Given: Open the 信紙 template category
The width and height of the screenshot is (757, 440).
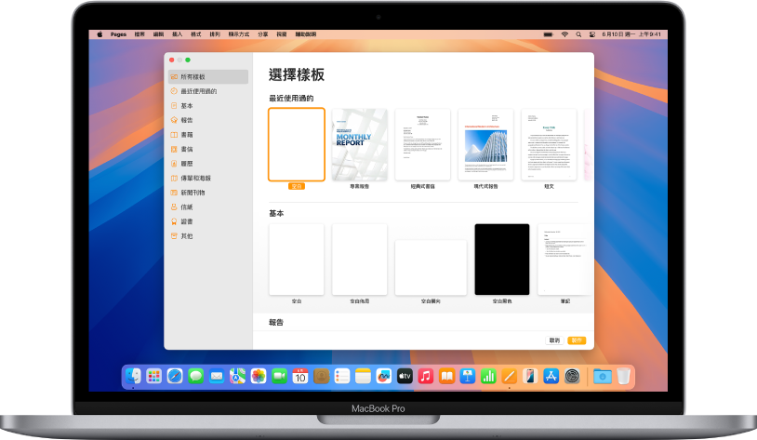Looking at the screenshot, I should [x=208, y=207].
